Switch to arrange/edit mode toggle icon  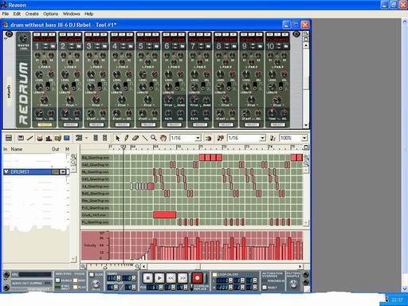pyautogui.click(x=9, y=138)
